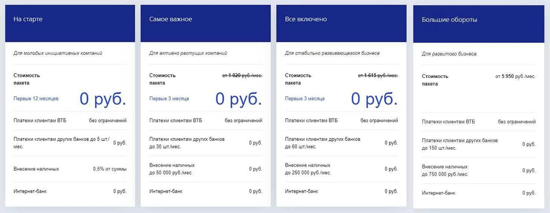Click 'Интернет-банк' row in На старте card
The image size is (550, 213).
70,191
